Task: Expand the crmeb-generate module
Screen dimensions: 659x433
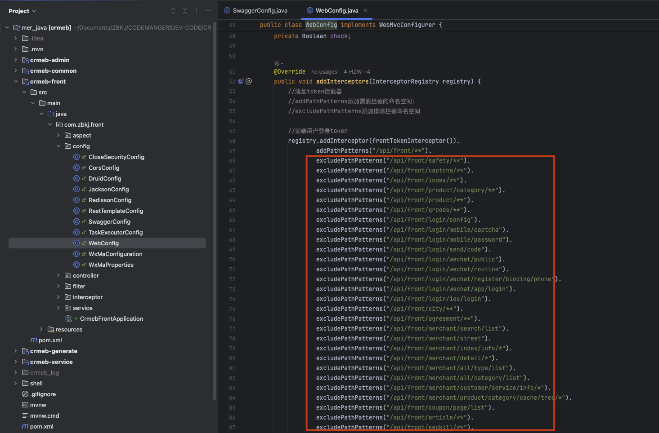Action: pos(16,351)
